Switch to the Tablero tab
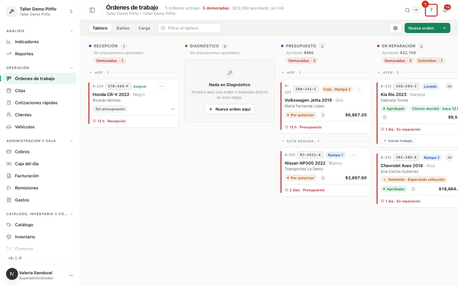458x286 pixels. click(100, 28)
